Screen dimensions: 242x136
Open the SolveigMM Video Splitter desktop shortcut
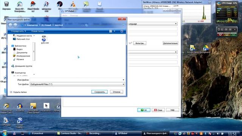[x=33, y=108]
